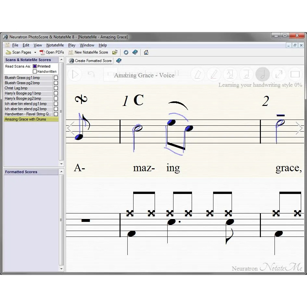Tick checkbox for Handwritten - Ravel String Q
Image resolution: width=307 pixels, height=307 pixels.
coord(56,114)
